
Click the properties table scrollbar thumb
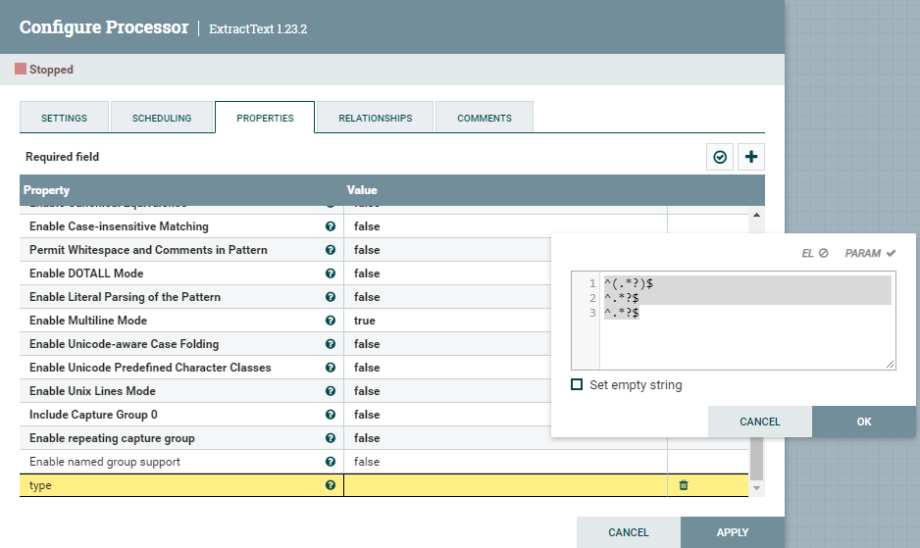(756, 458)
